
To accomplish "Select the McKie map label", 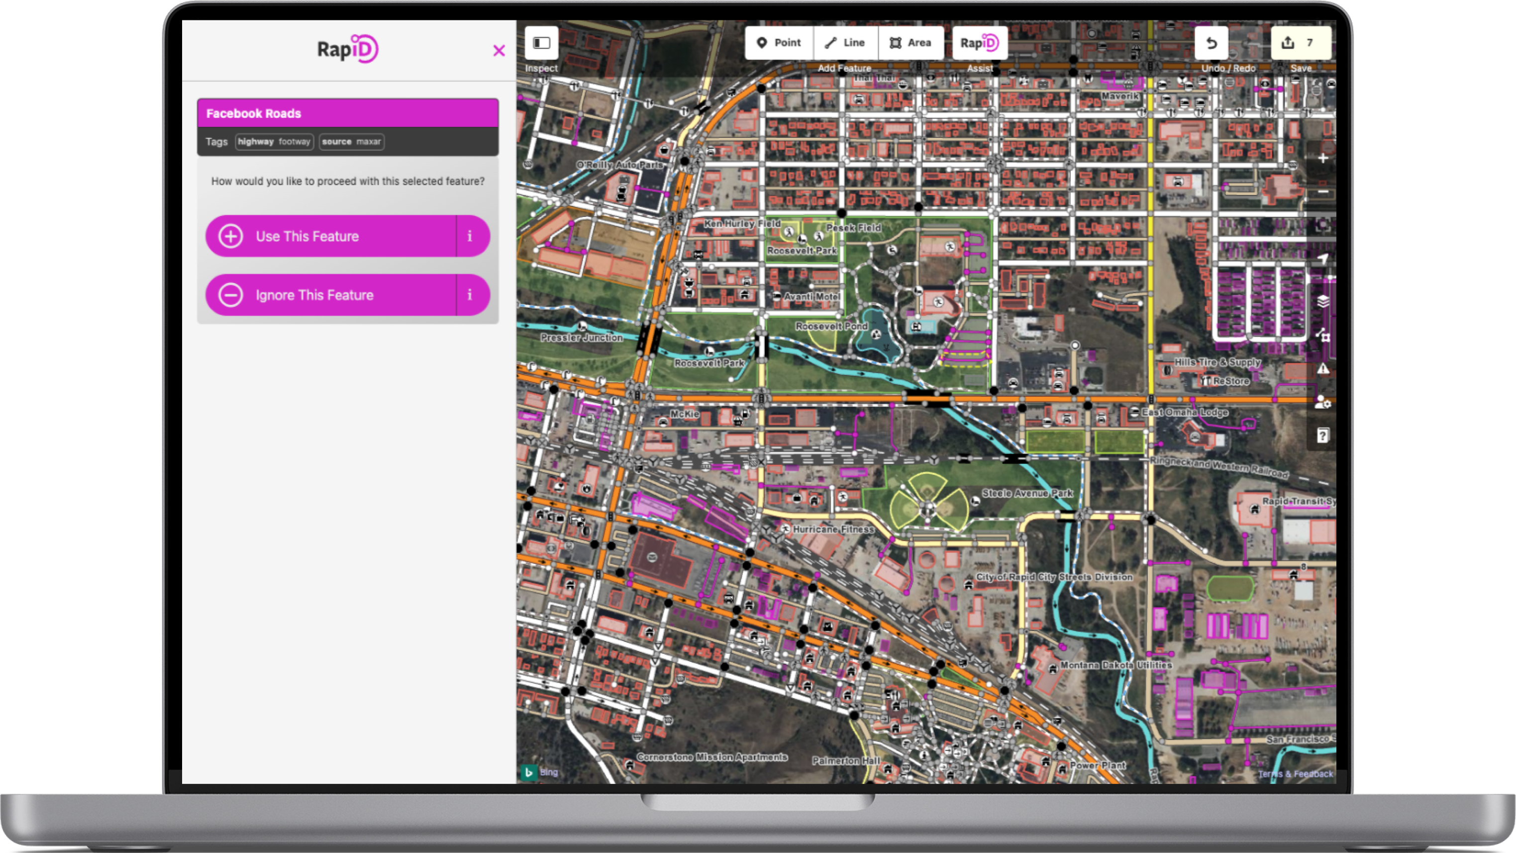I will tap(685, 415).
